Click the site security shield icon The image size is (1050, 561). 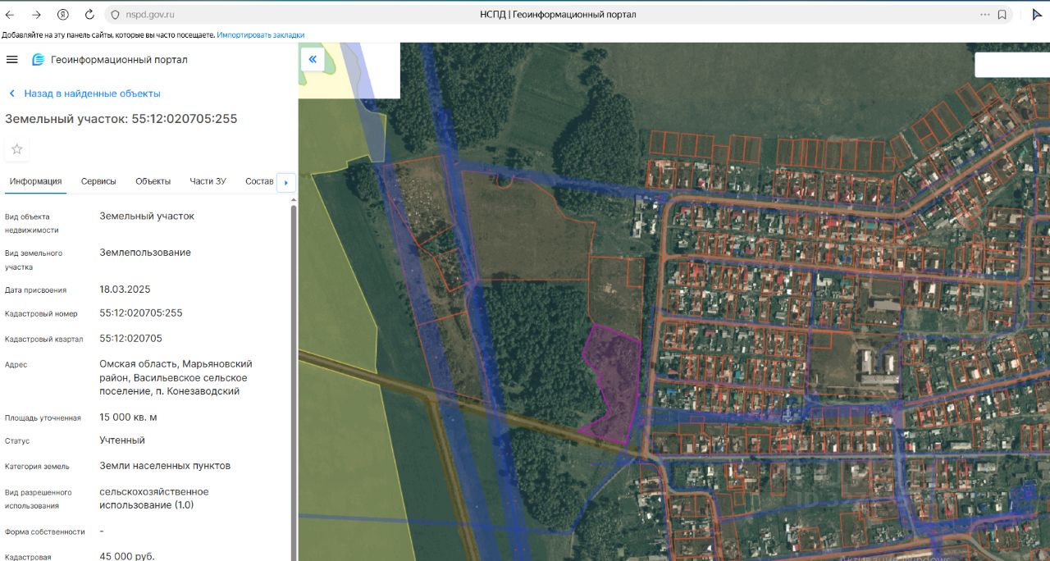tap(115, 15)
